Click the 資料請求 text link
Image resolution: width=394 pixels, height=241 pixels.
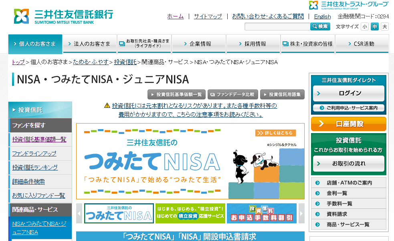click(337, 214)
